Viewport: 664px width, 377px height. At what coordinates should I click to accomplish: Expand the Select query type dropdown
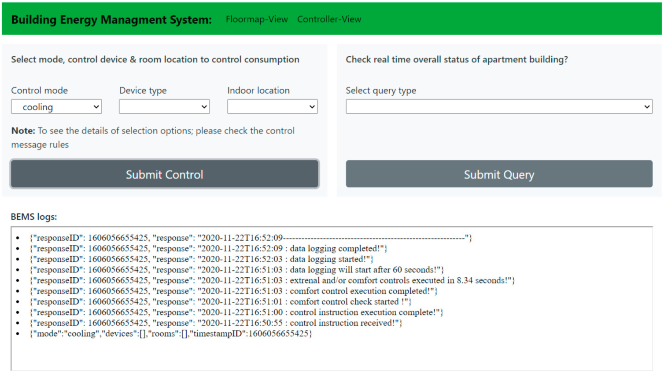pyautogui.click(x=499, y=107)
